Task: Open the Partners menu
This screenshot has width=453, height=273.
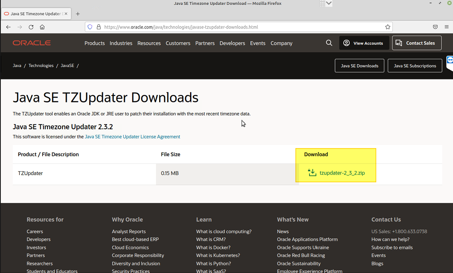Action: 205,43
